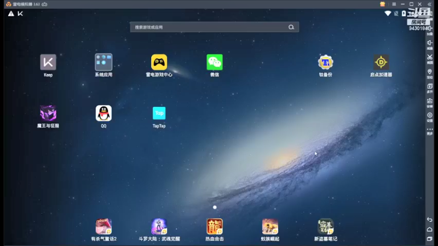
Task: Open the 新盗墓笔记 game
Action: (325, 226)
